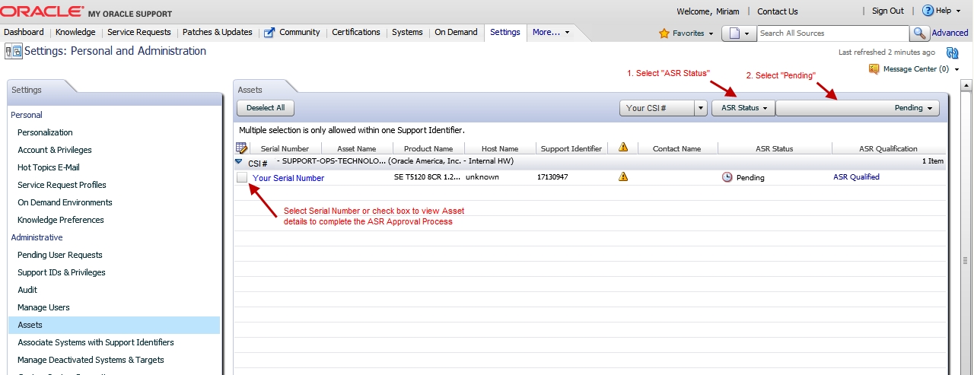Open Pending User Requests
974x375 pixels.
click(x=60, y=255)
